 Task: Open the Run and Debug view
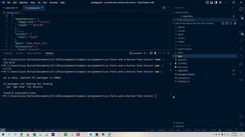click(x=241, y=41)
